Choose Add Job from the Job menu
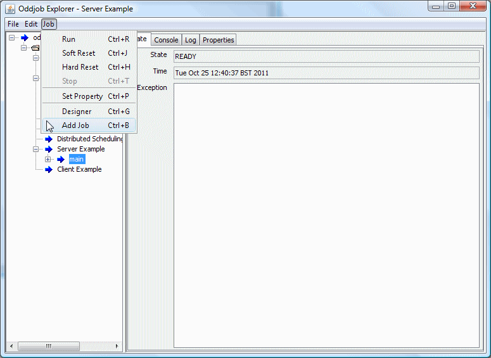The image size is (491, 358). [x=75, y=125]
